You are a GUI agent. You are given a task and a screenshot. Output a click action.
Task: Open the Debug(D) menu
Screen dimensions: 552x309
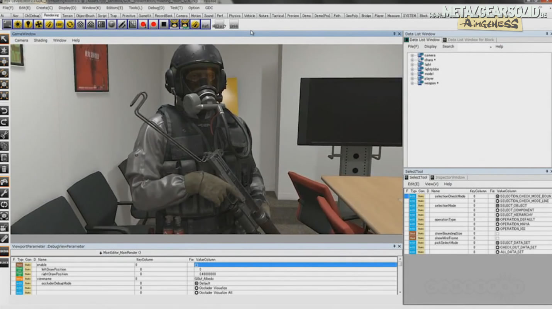point(156,8)
